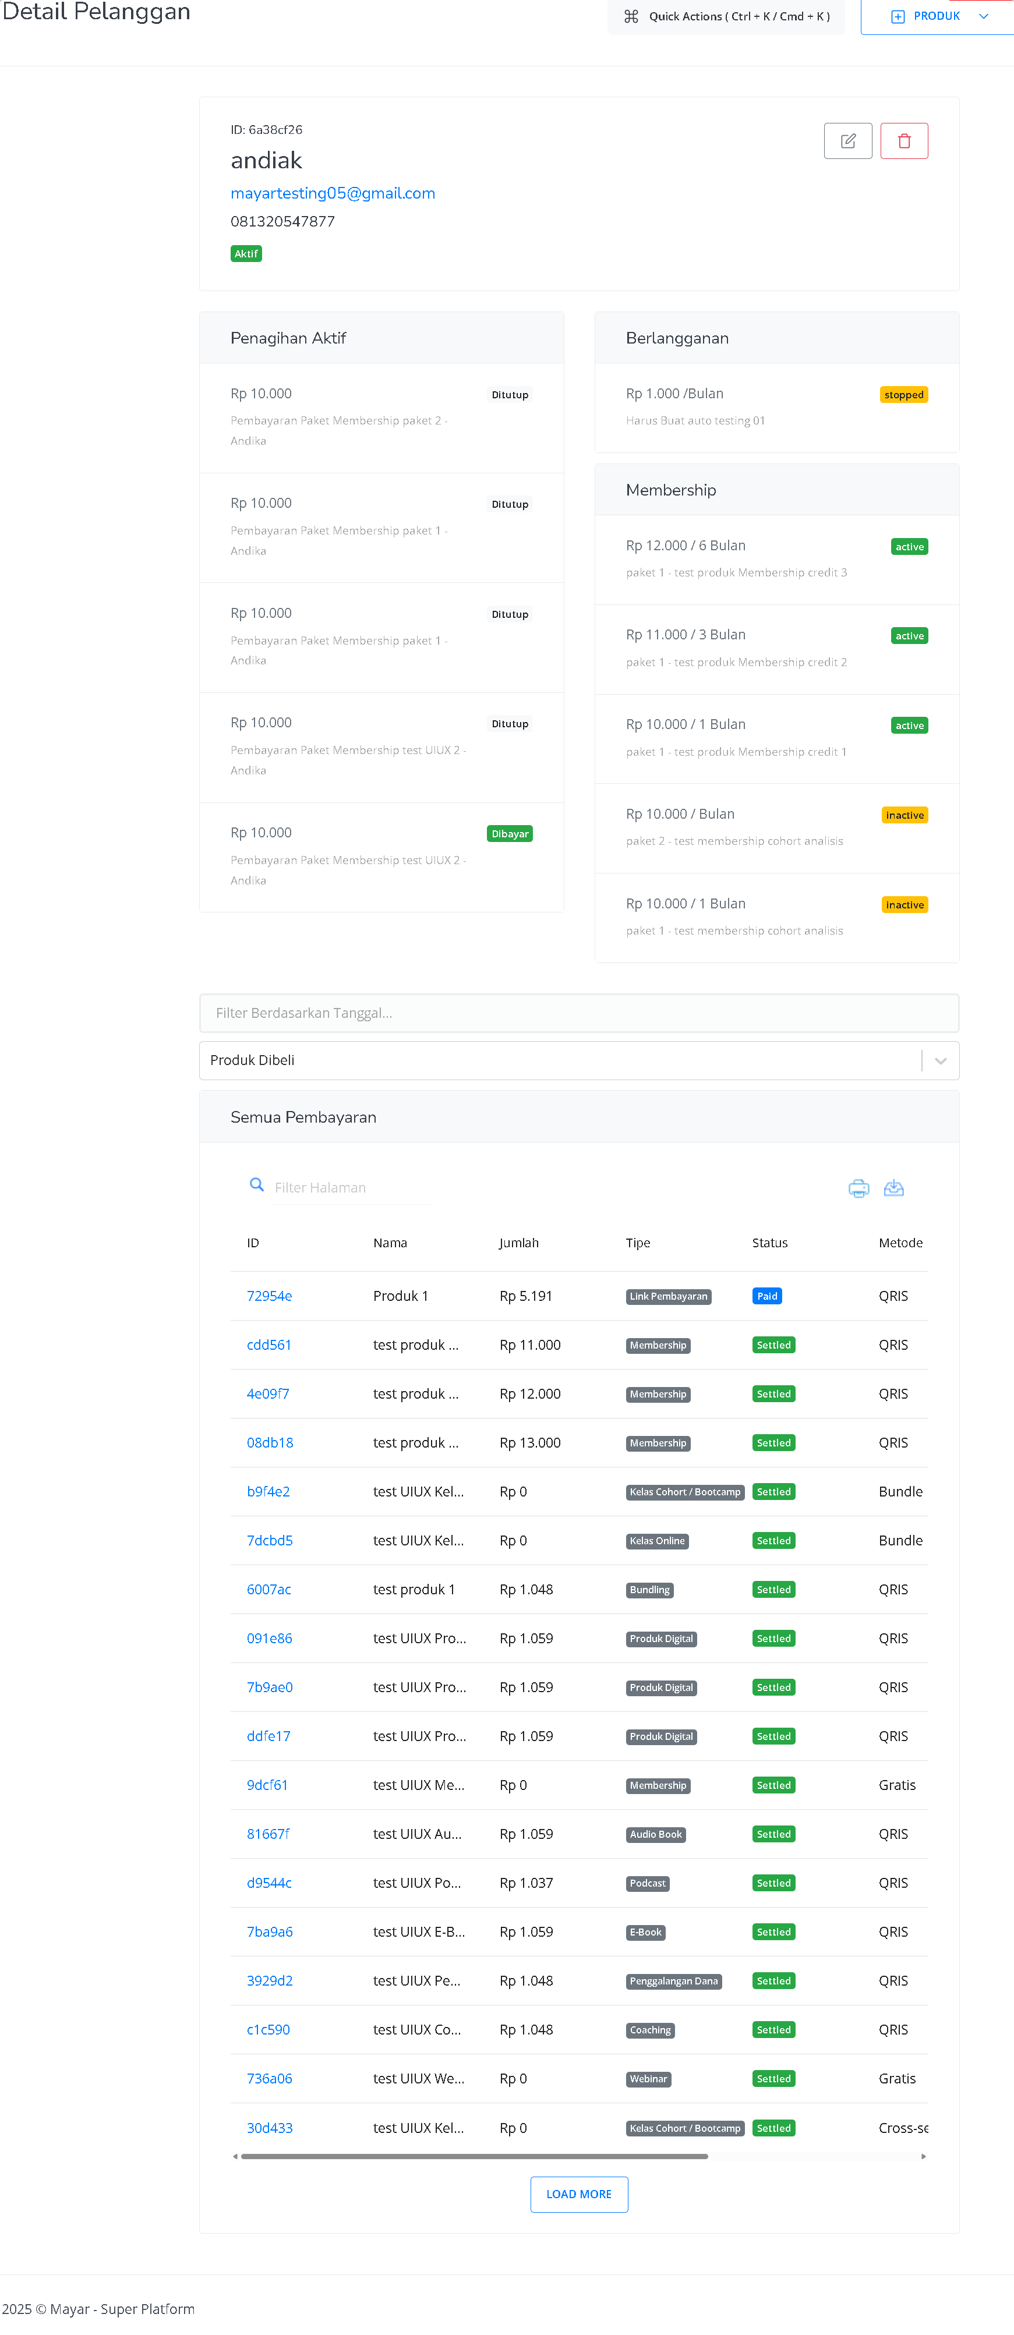Open payment ID 7dcbd5

coord(270,1541)
